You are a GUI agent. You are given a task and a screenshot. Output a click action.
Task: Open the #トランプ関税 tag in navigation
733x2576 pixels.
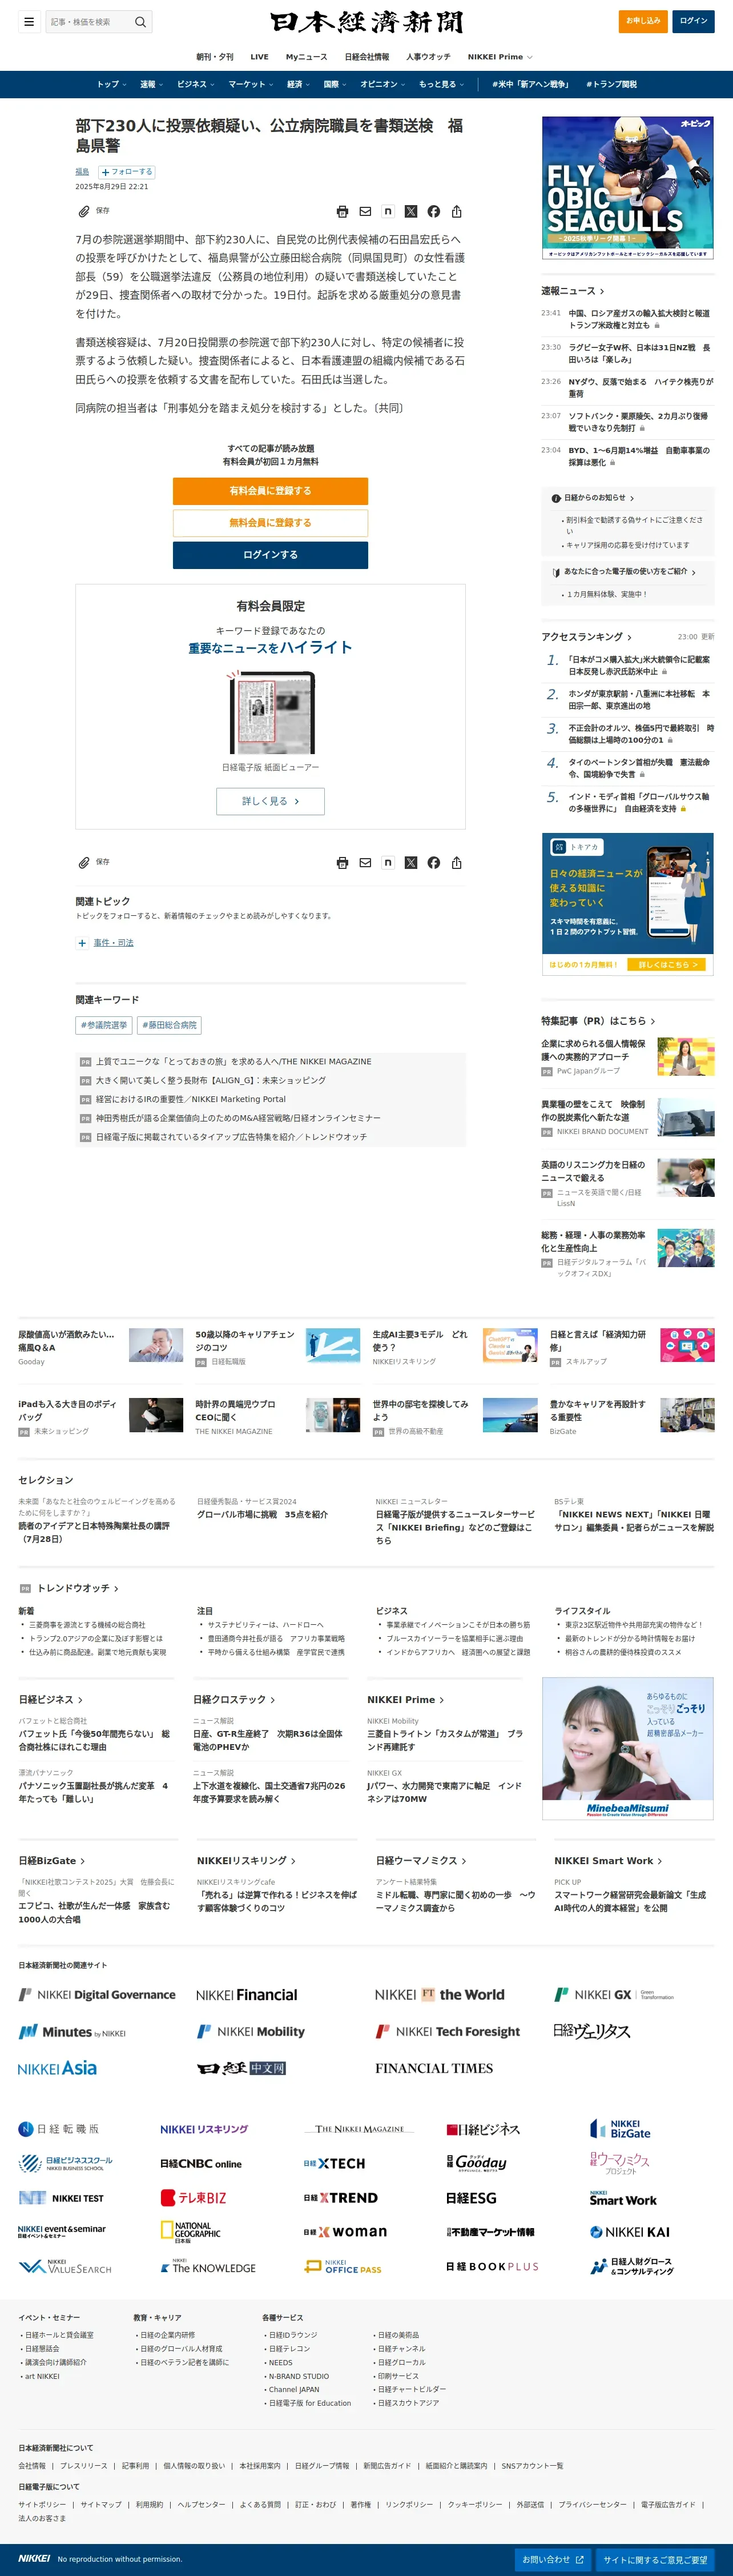pyautogui.click(x=611, y=84)
